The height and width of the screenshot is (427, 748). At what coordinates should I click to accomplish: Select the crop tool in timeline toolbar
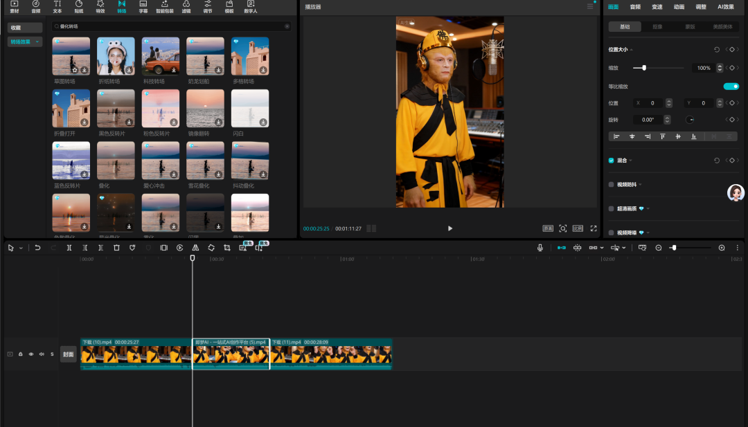click(227, 248)
